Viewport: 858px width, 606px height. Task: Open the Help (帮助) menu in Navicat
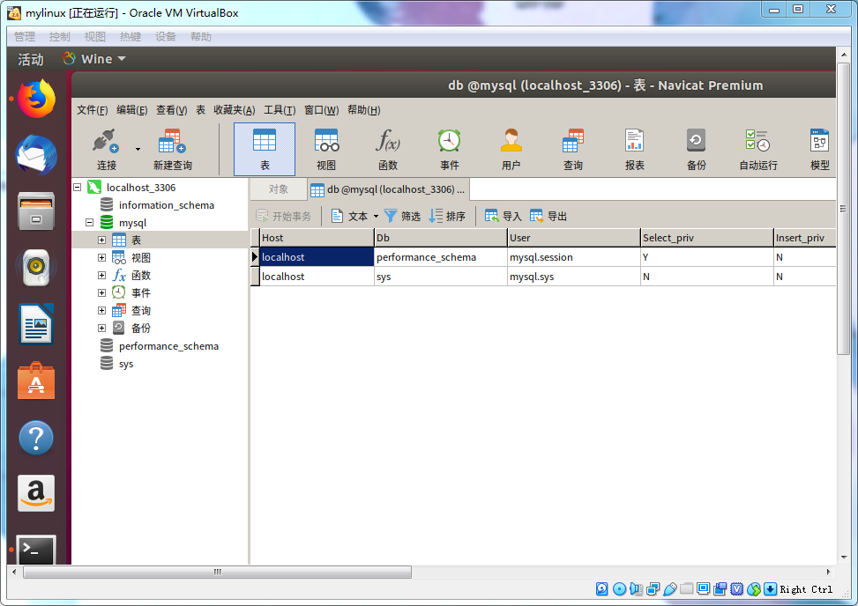(x=364, y=110)
